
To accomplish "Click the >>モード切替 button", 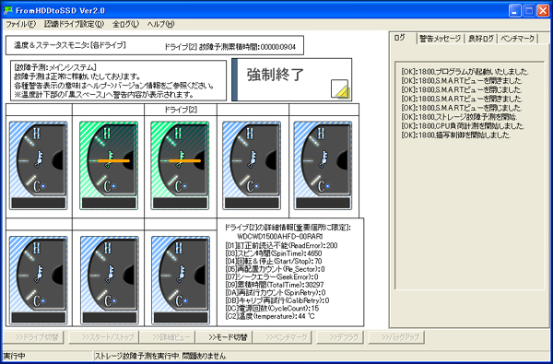I will tap(224, 337).
